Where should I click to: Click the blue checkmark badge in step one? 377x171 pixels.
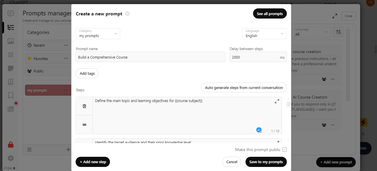click(x=259, y=130)
